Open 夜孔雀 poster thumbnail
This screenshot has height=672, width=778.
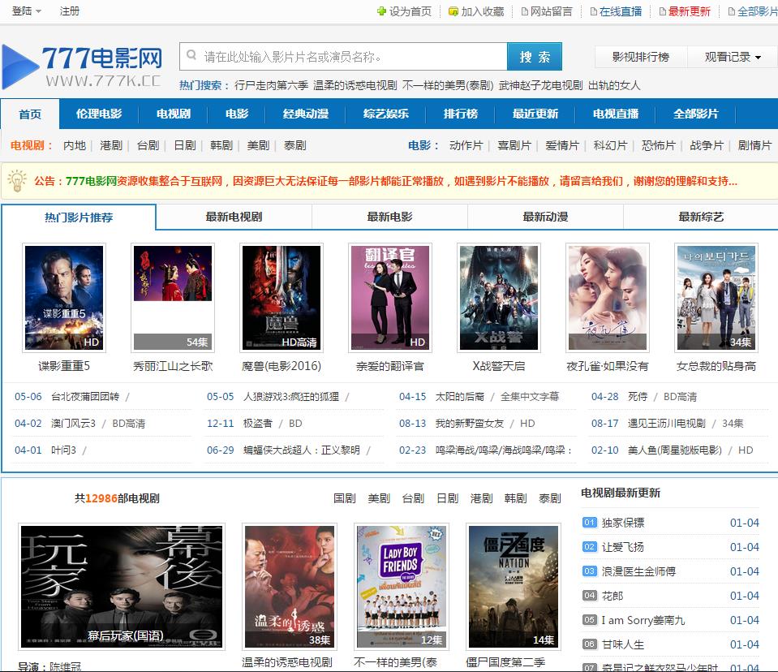608,298
